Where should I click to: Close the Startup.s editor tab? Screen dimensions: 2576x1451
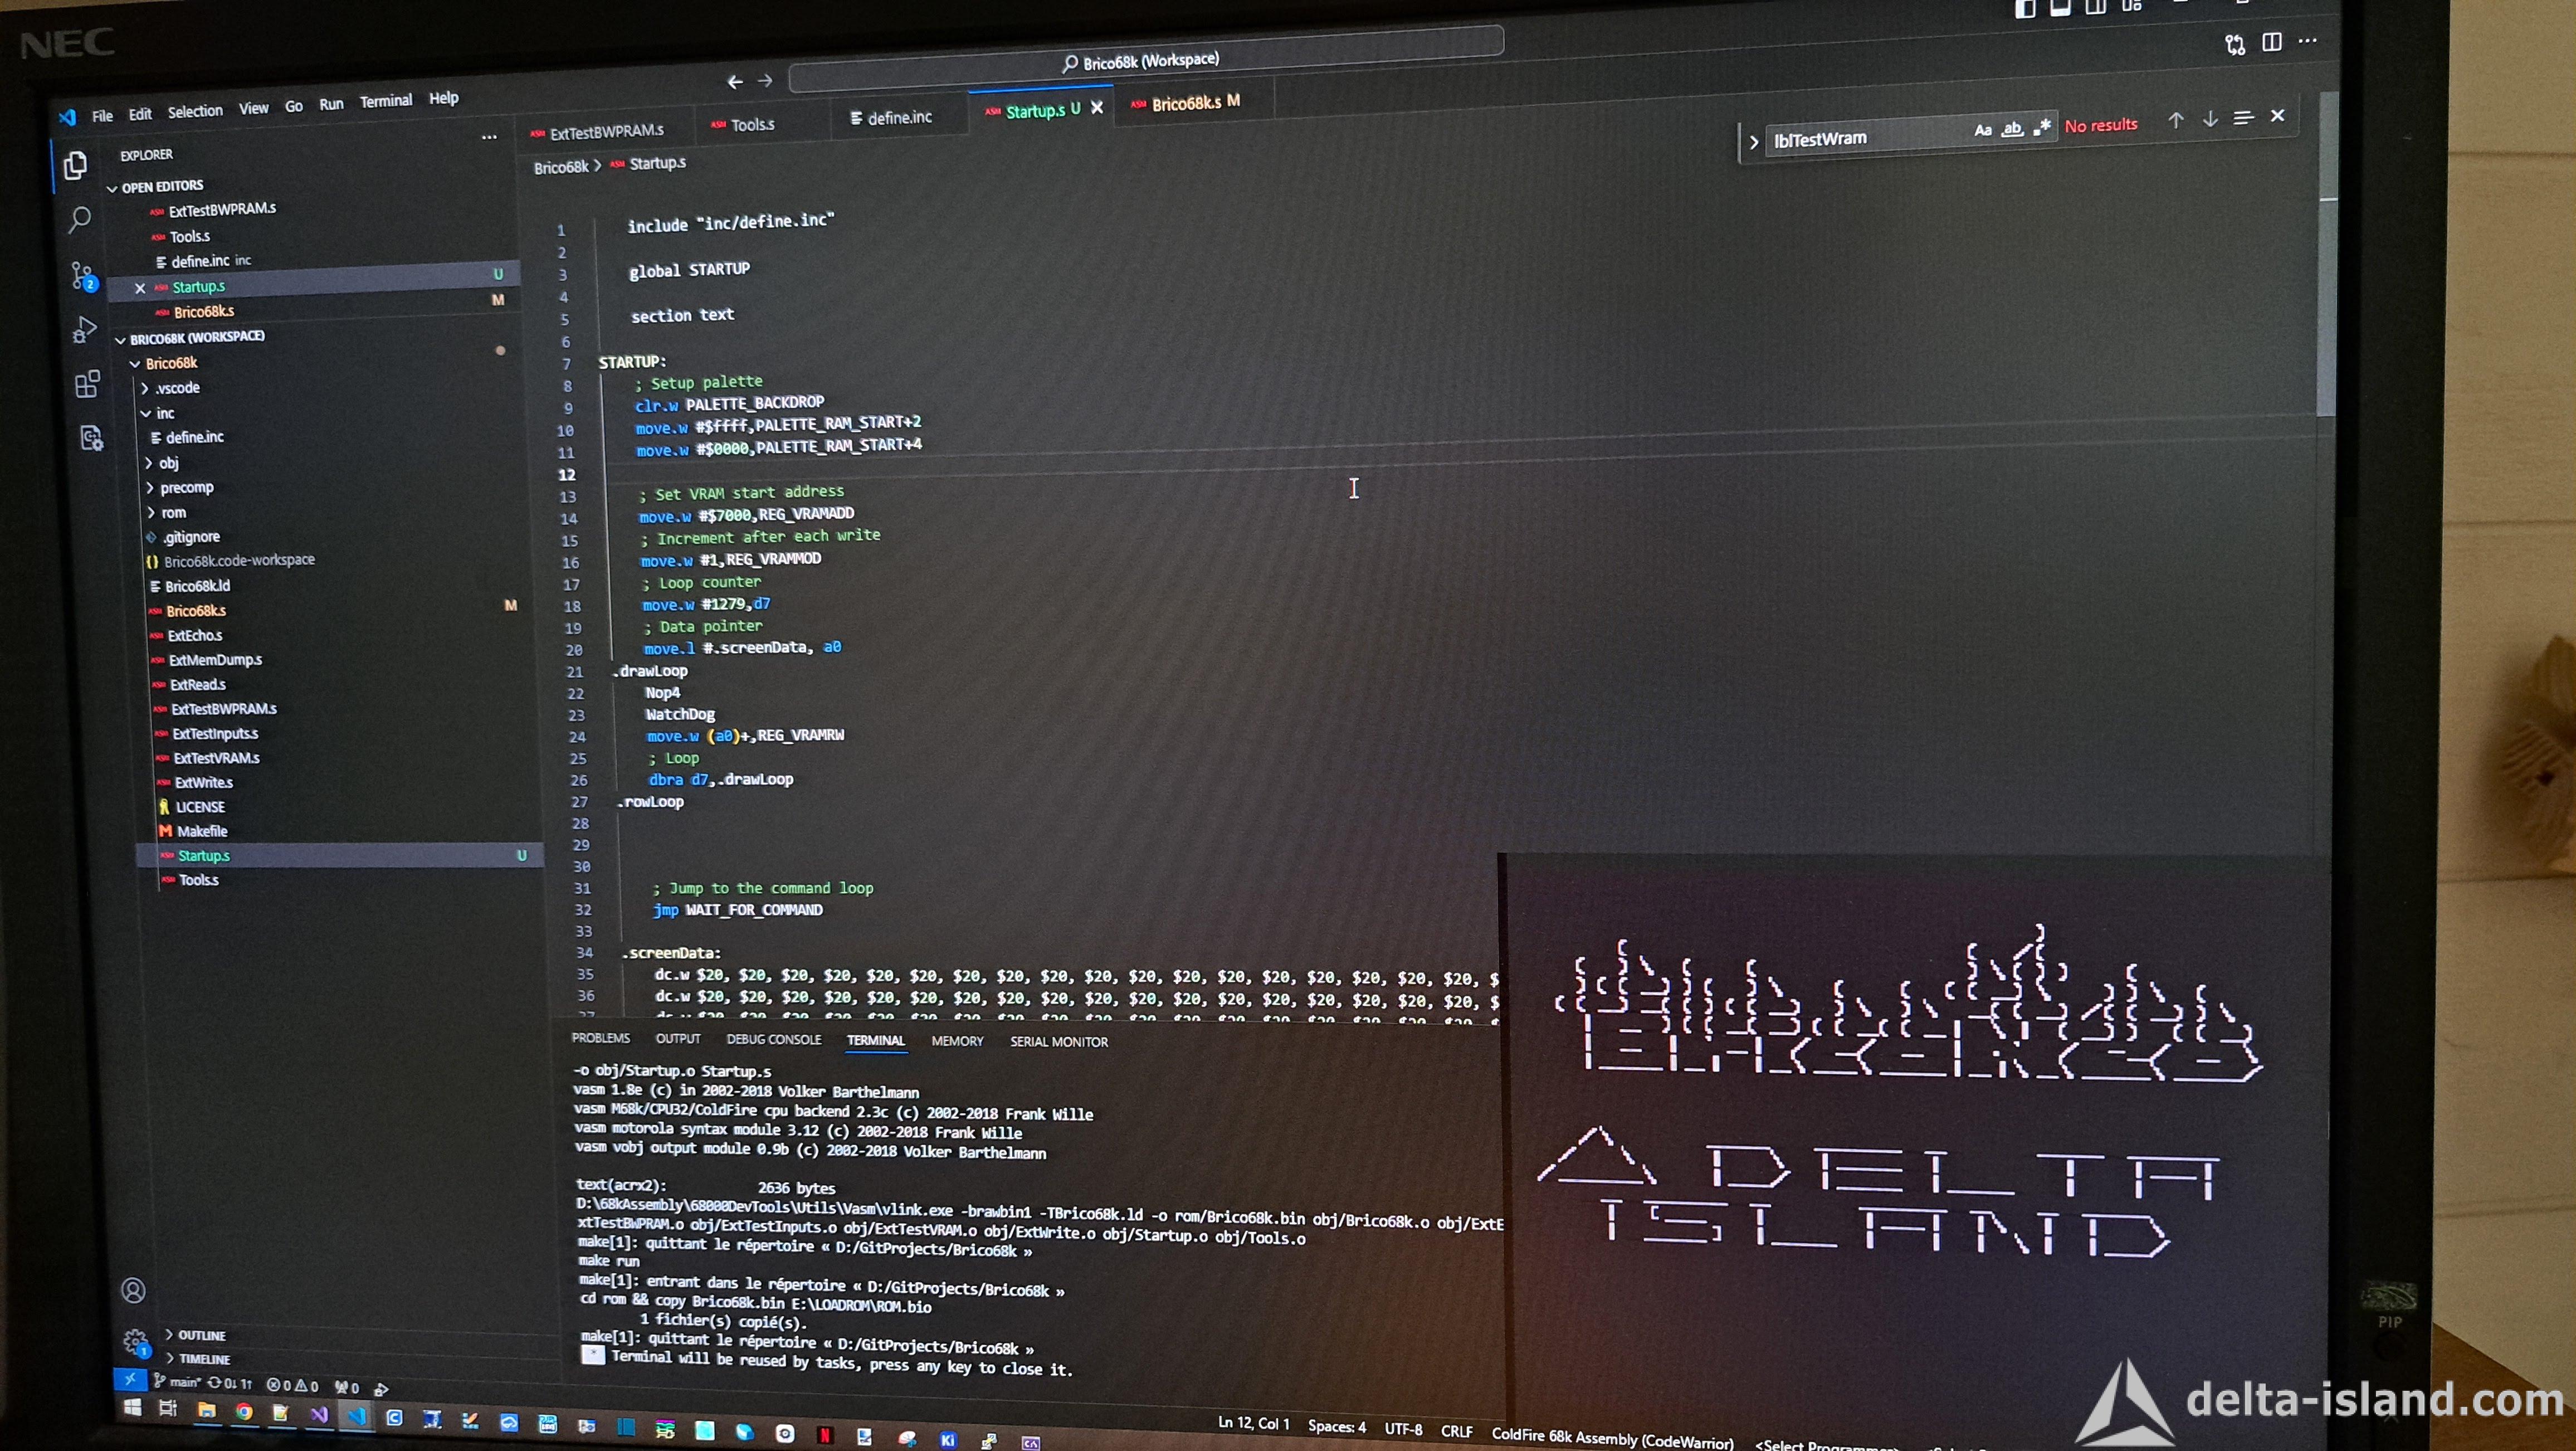[1097, 108]
